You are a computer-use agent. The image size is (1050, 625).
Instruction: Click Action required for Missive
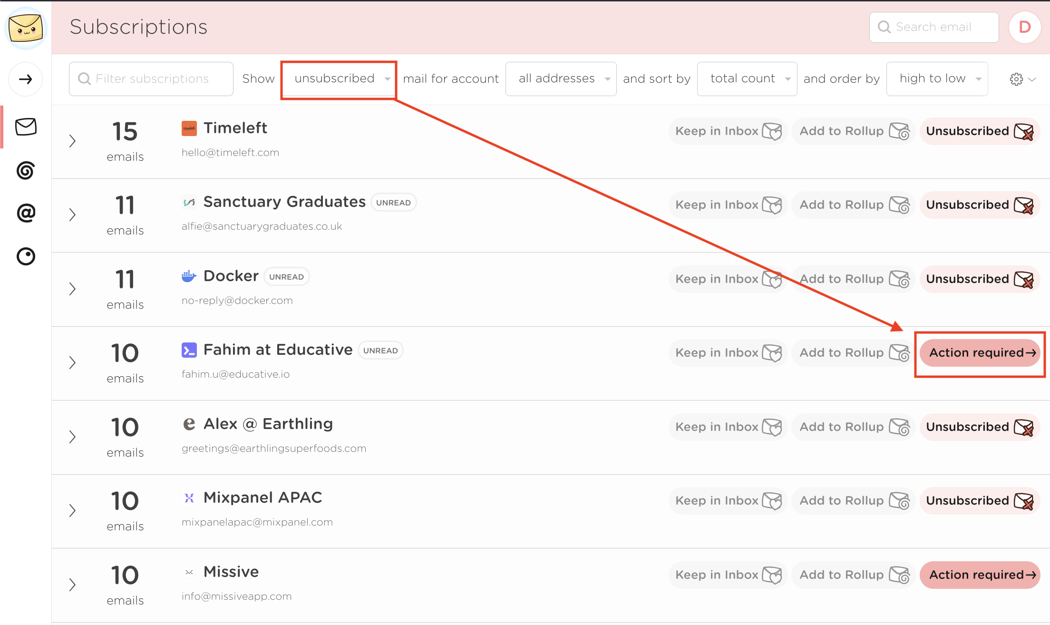click(x=980, y=575)
